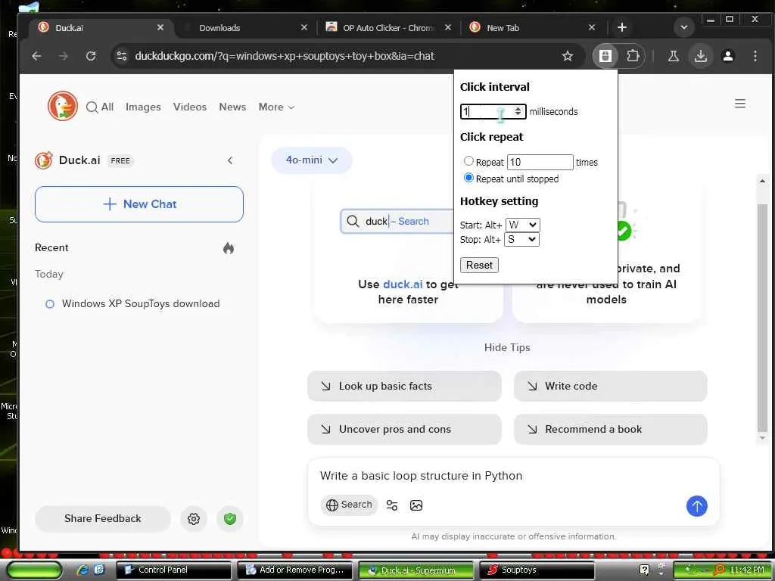Viewport: 775px width, 581px height.
Task: Open the Stop hotkey S dropdown
Action: pos(521,240)
